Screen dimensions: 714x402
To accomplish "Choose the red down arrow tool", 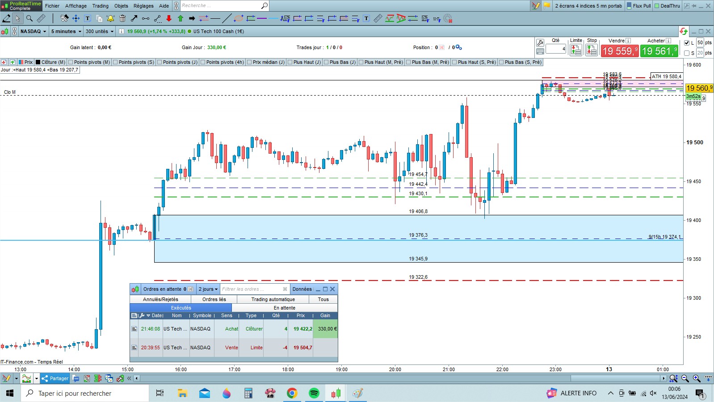I will pyautogui.click(x=169, y=18).
